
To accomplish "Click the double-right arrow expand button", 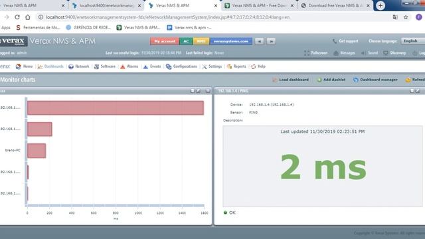I will click(271, 41).
